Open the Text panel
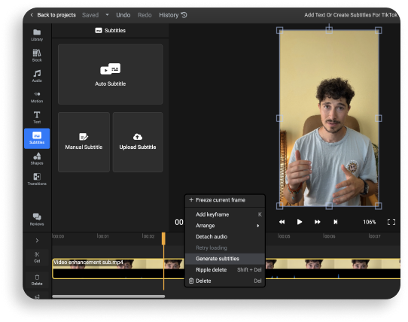 point(37,117)
